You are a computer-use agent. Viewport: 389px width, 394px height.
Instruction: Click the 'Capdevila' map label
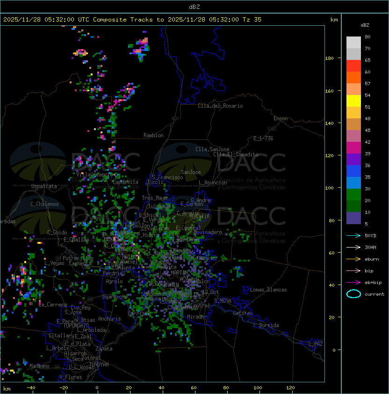click(125, 182)
